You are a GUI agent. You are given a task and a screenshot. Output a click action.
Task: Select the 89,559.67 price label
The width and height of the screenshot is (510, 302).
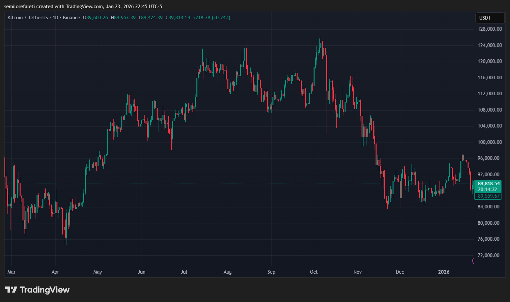488,196
